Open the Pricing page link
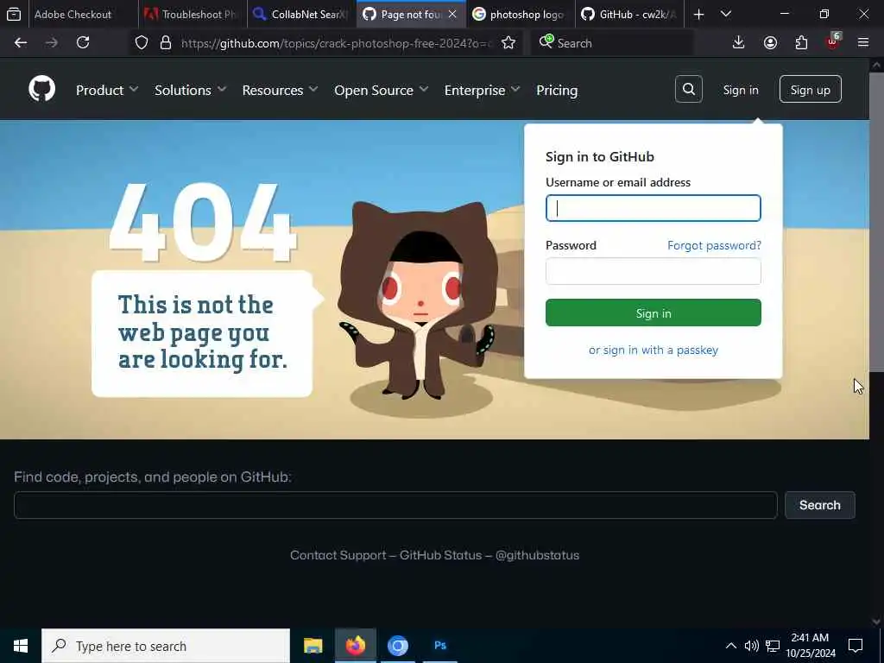The image size is (884, 663). point(557,90)
